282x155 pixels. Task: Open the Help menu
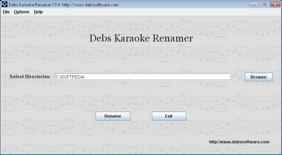pyautogui.click(x=38, y=12)
